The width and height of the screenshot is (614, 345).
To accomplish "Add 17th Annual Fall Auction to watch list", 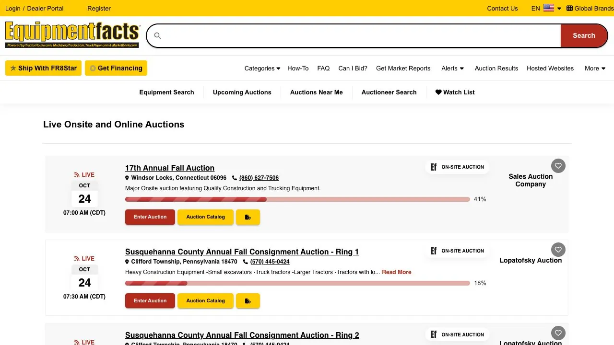I will tap(558, 166).
